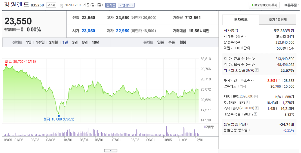The width and height of the screenshot is (301, 153).
Task: Click the 거래대금 value 16,564 백만
Action: (x=199, y=31)
